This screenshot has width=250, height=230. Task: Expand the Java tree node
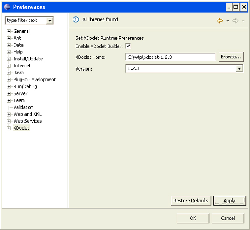click(x=9, y=73)
